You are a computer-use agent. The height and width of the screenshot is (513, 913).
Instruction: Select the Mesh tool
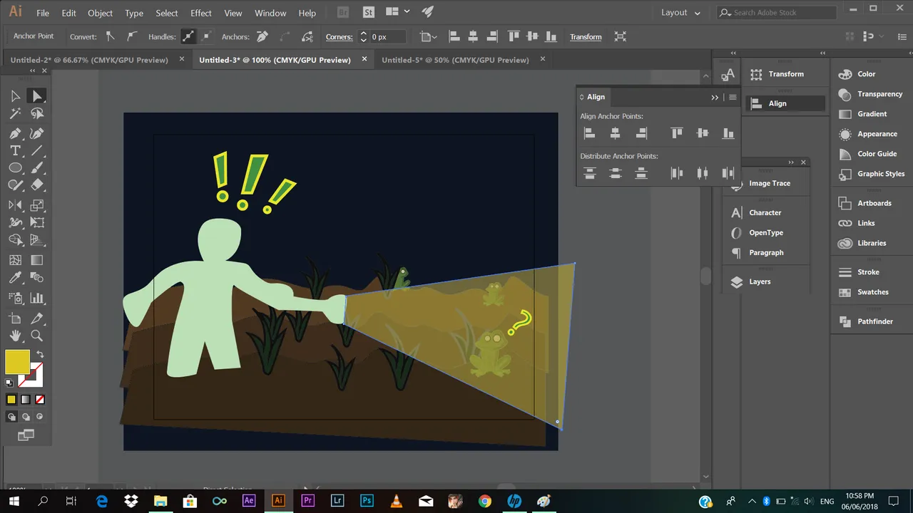tap(15, 260)
